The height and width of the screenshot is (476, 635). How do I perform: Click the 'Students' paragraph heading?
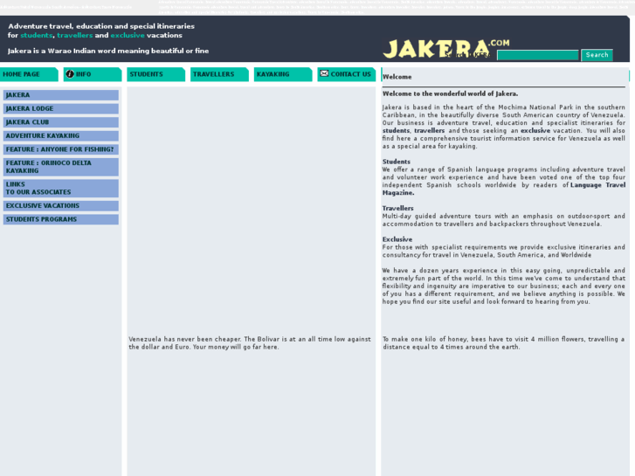pyautogui.click(x=396, y=162)
